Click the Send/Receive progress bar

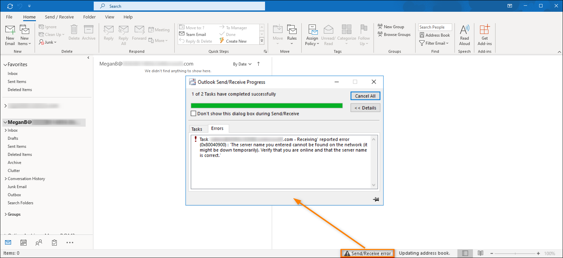(267, 105)
